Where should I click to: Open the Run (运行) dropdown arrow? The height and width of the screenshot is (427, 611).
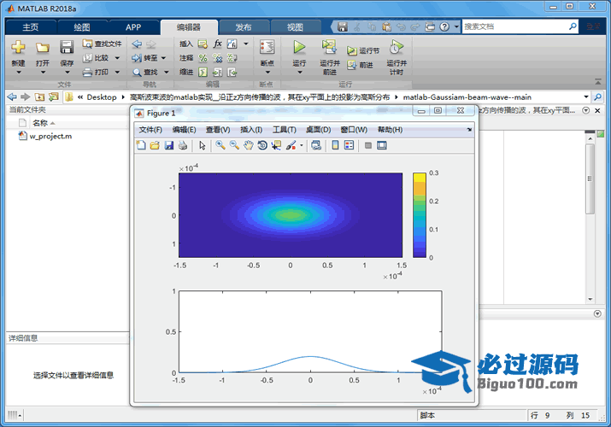300,72
